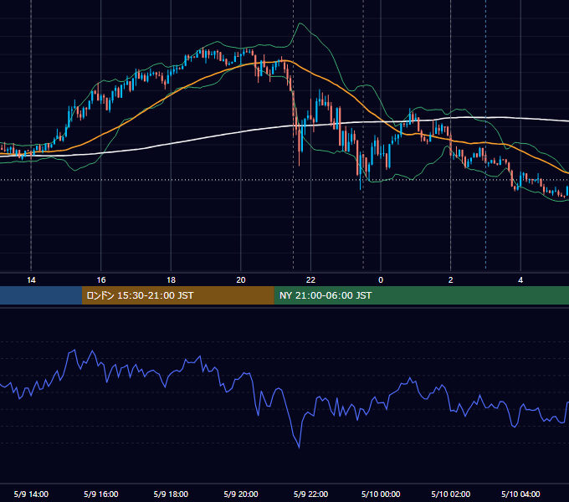
Task: Click the hour label 16 on time axis
Action: point(101,280)
